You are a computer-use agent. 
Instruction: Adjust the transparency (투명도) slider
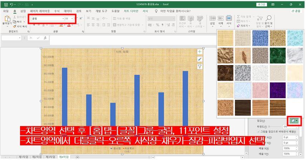(x=275, y=126)
